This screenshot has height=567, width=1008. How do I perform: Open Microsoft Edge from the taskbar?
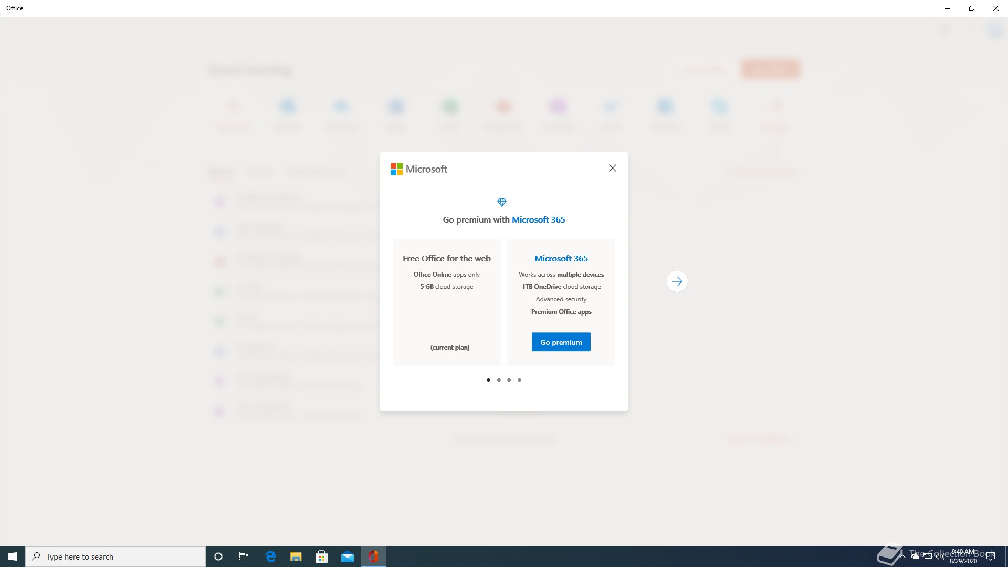(x=270, y=556)
